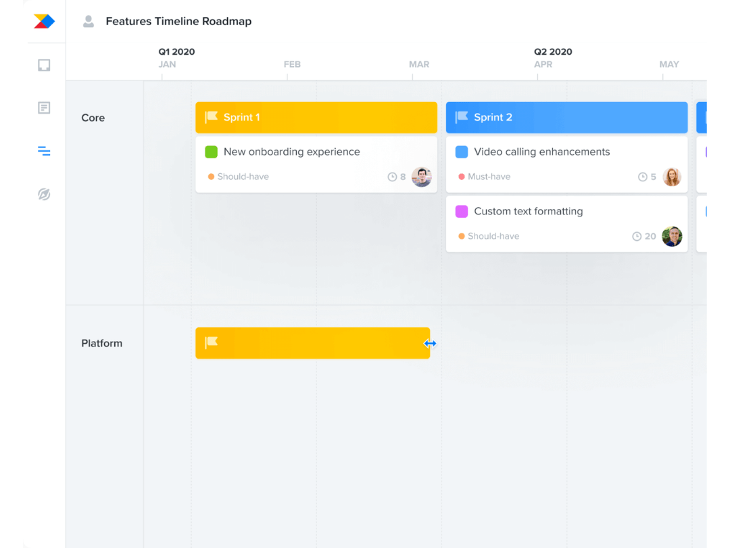Click the flag icon on Sprint 2 bar

point(462,117)
